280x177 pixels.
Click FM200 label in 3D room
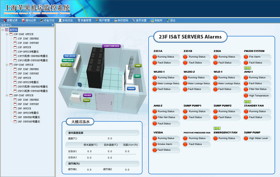[x=131, y=88]
